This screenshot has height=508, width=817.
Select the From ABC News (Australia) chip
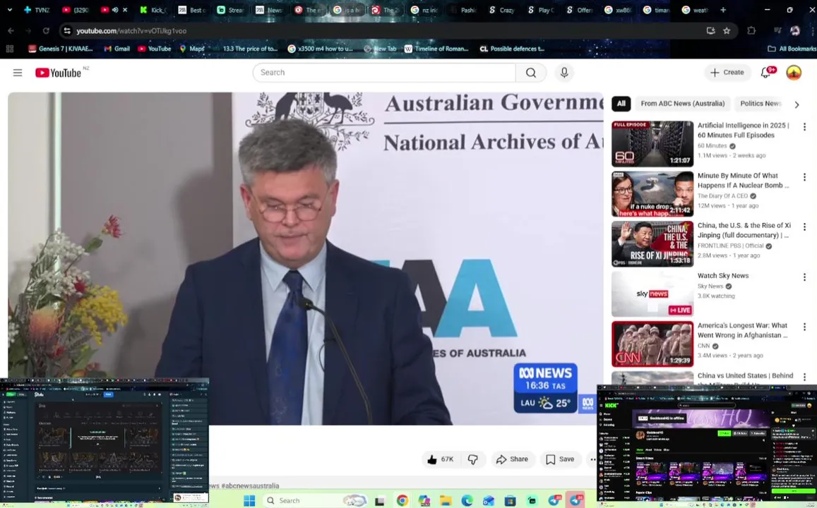point(683,104)
